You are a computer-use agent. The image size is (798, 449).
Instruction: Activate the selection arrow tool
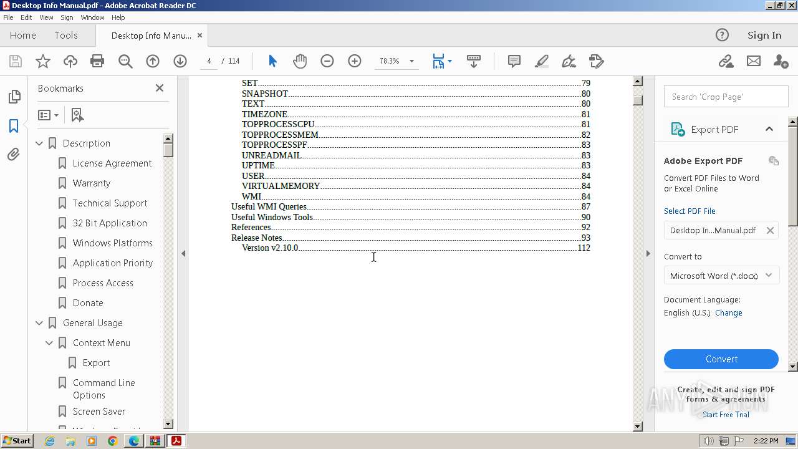(272, 61)
